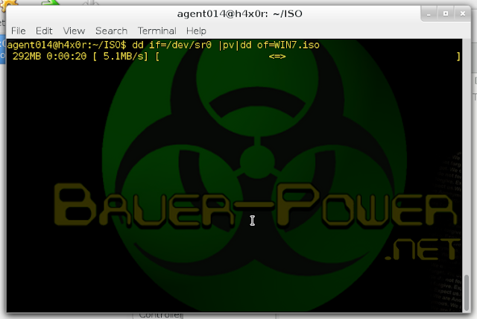Click the 5.1MB/s transfer rate text
Image resolution: width=477 pixels, height=319 pixels.
click(125, 56)
